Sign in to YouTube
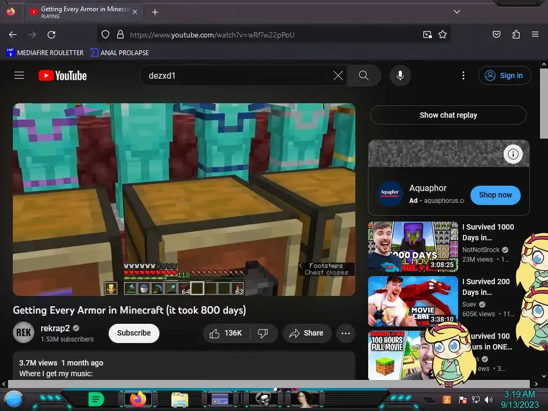 click(x=504, y=75)
